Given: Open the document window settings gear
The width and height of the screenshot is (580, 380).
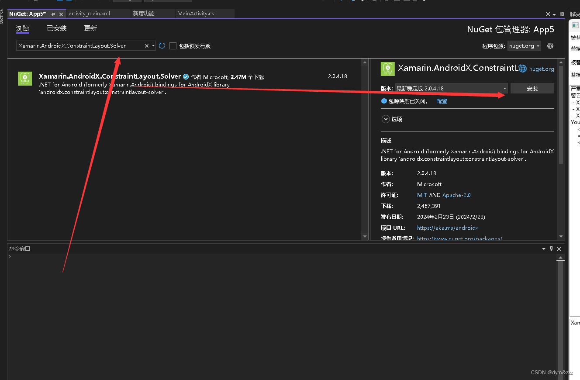Looking at the screenshot, I should click(562, 14).
